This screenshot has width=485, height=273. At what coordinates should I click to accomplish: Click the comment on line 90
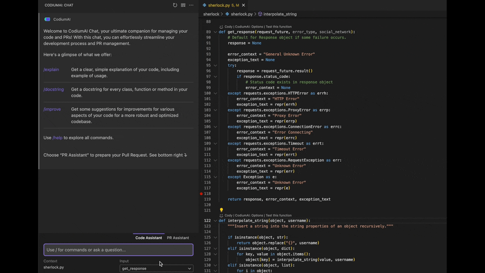(287, 37)
